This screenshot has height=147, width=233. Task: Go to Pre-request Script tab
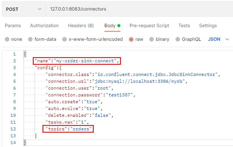(x=149, y=26)
